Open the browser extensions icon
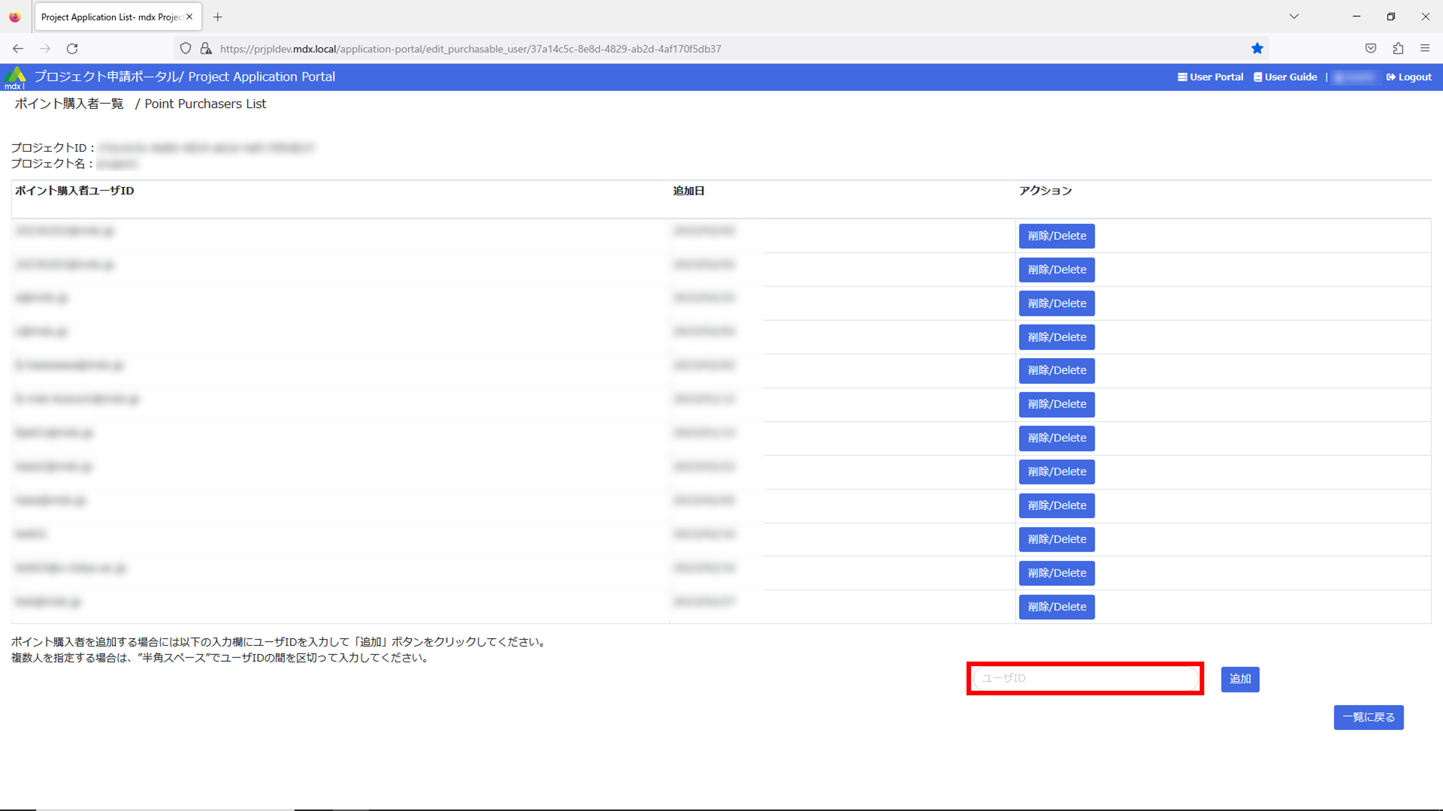 click(1398, 49)
